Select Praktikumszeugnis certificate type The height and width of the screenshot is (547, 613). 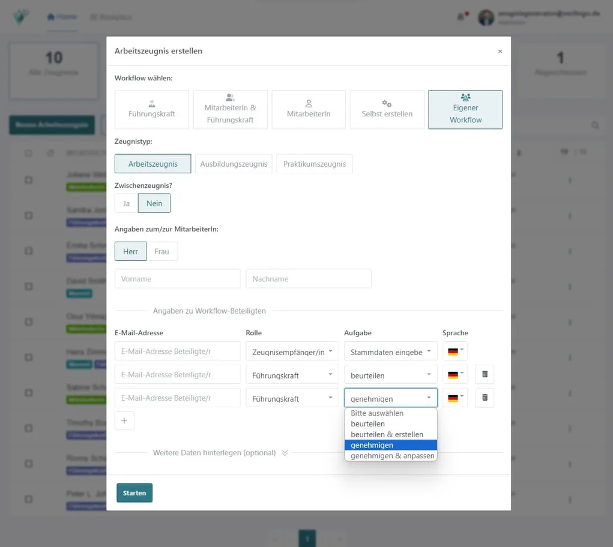coord(315,164)
